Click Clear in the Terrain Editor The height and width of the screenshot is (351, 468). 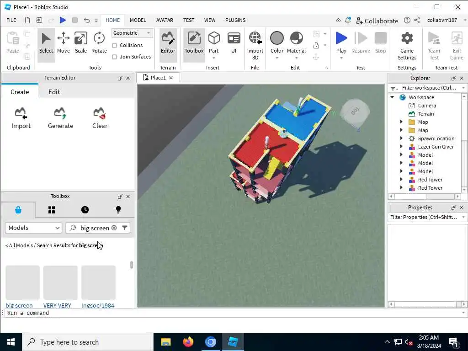100,118
